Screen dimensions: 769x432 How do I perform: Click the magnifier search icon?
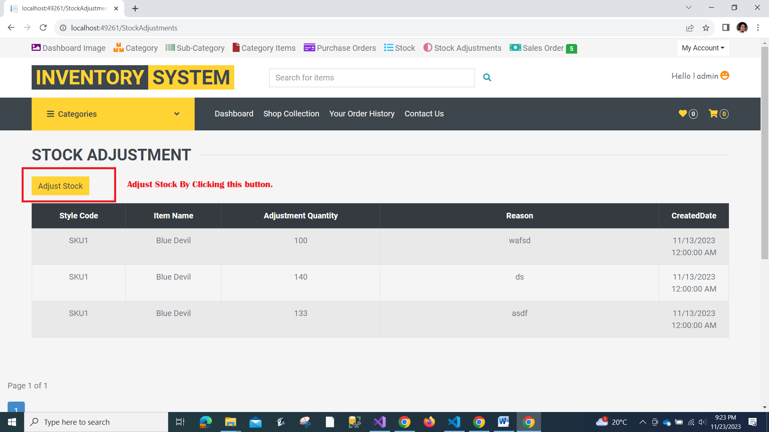pyautogui.click(x=487, y=78)
